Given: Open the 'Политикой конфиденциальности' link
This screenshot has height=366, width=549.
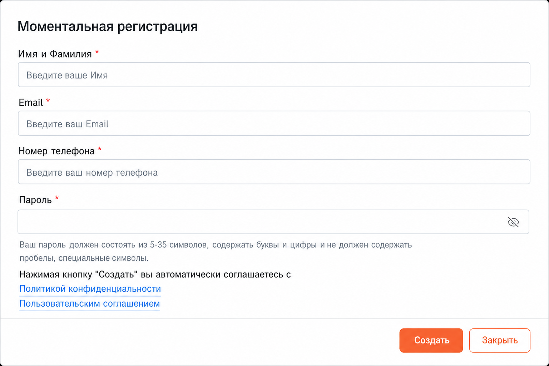Looking at the screenshot, I should [x=90, y=289].
